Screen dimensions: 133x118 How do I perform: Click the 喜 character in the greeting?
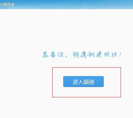point(53,55)
